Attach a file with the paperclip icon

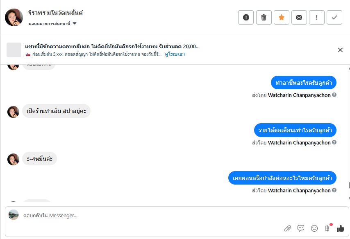point(287,228)
